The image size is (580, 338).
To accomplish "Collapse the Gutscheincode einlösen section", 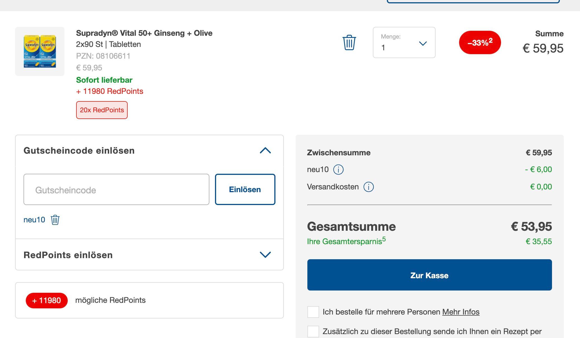I will [x=265, y=151].
